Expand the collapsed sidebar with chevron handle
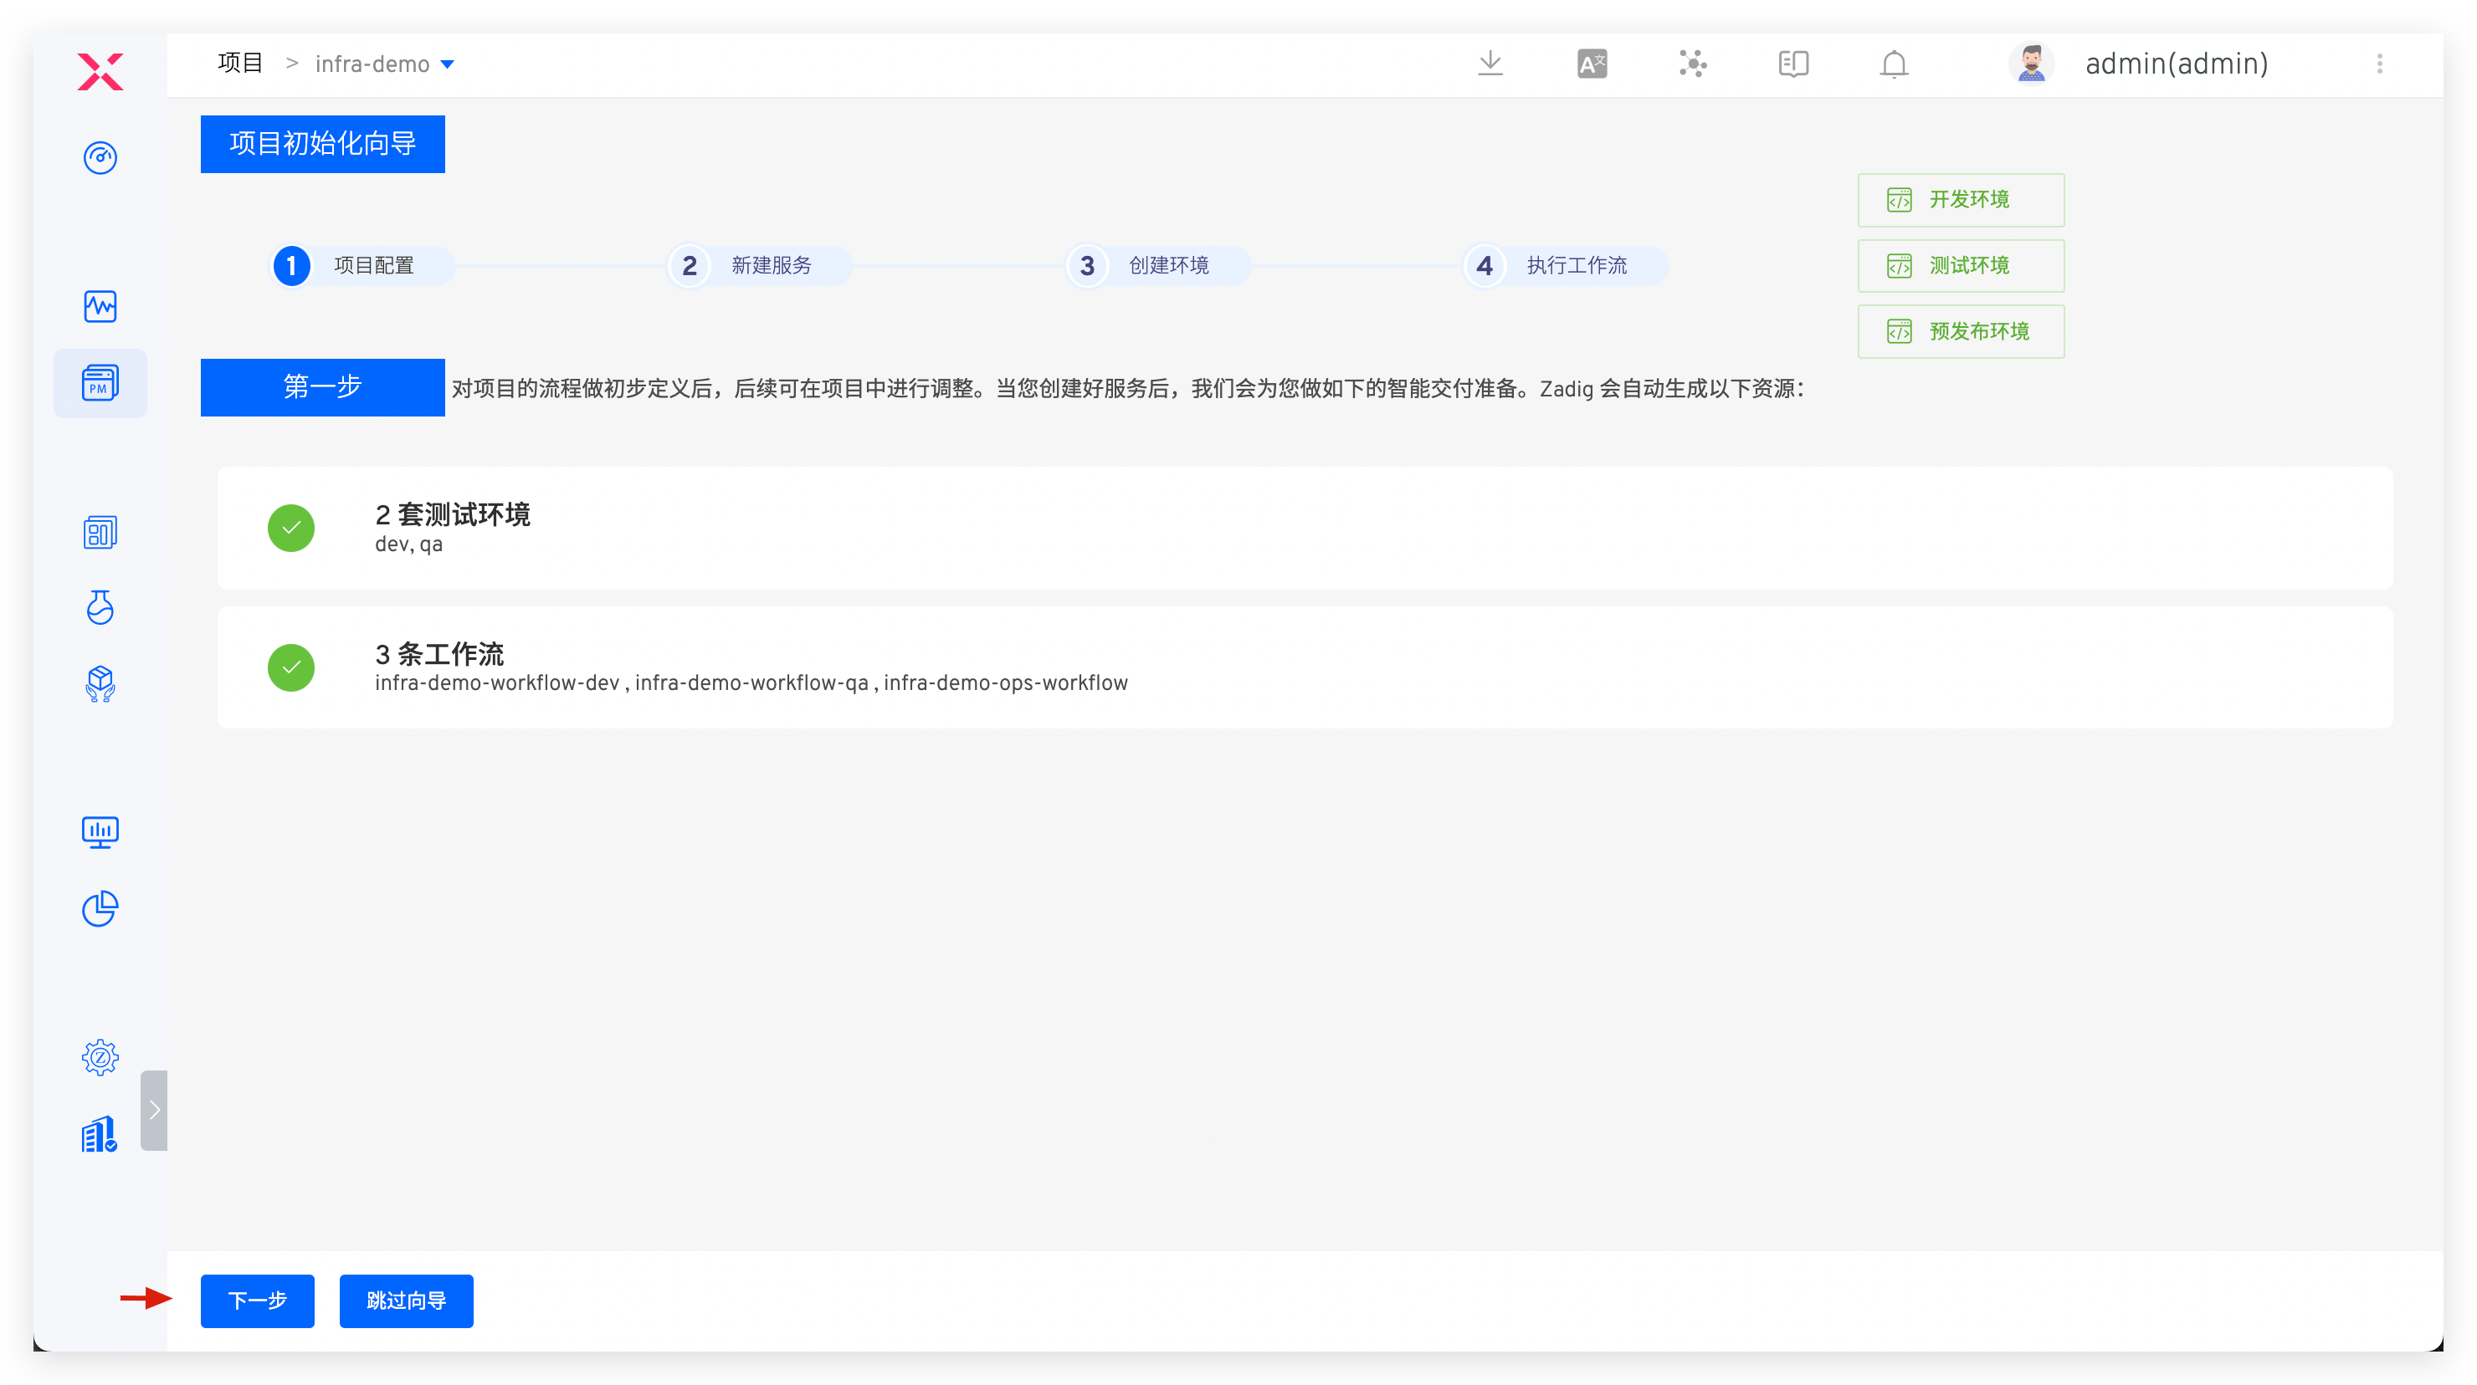This screenshot has width=2477, height=1385. point(154,1110)
